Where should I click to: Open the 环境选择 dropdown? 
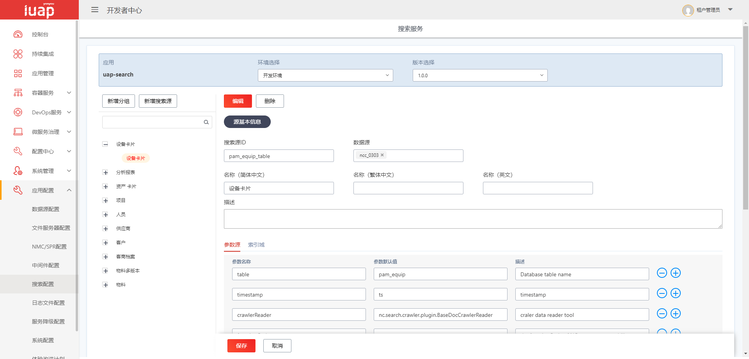325,75
